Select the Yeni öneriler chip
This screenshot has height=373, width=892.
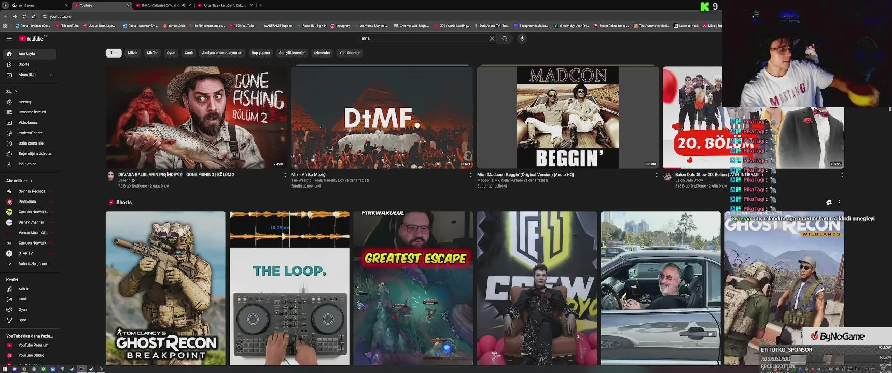click(x=350, y=53)
